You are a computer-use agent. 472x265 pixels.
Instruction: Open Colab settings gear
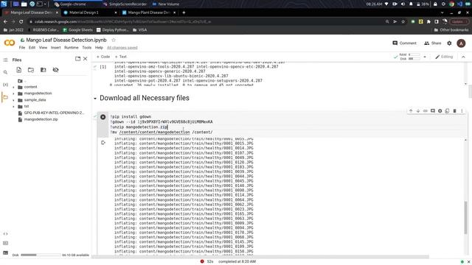449,43
